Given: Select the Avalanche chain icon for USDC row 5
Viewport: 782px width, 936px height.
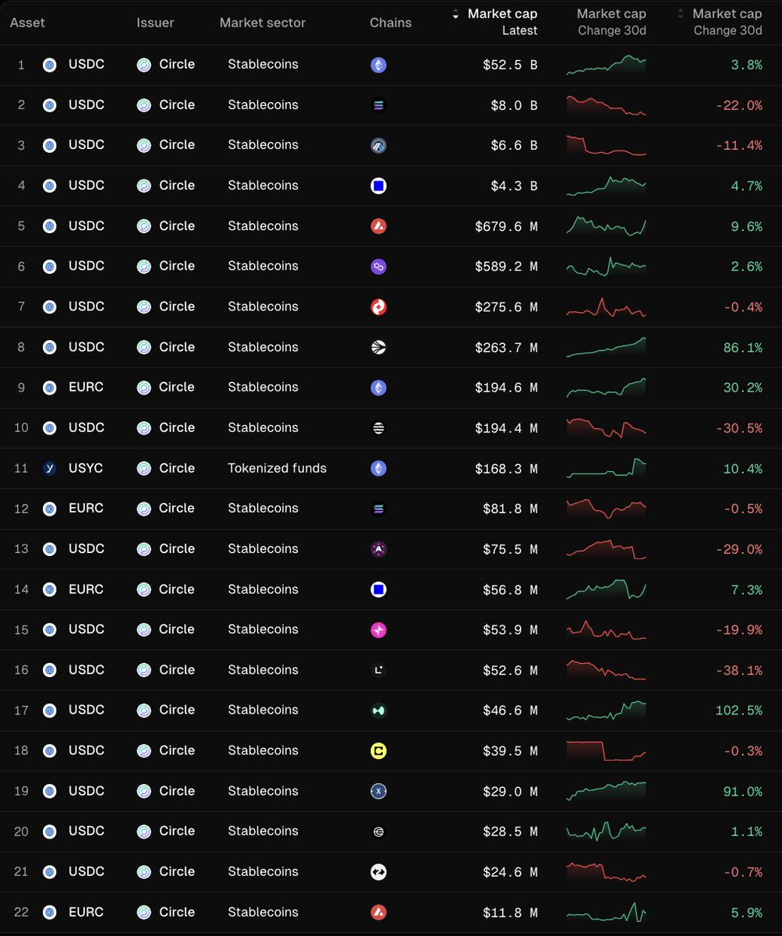Looking at the screenshot, I should [378, 226].
